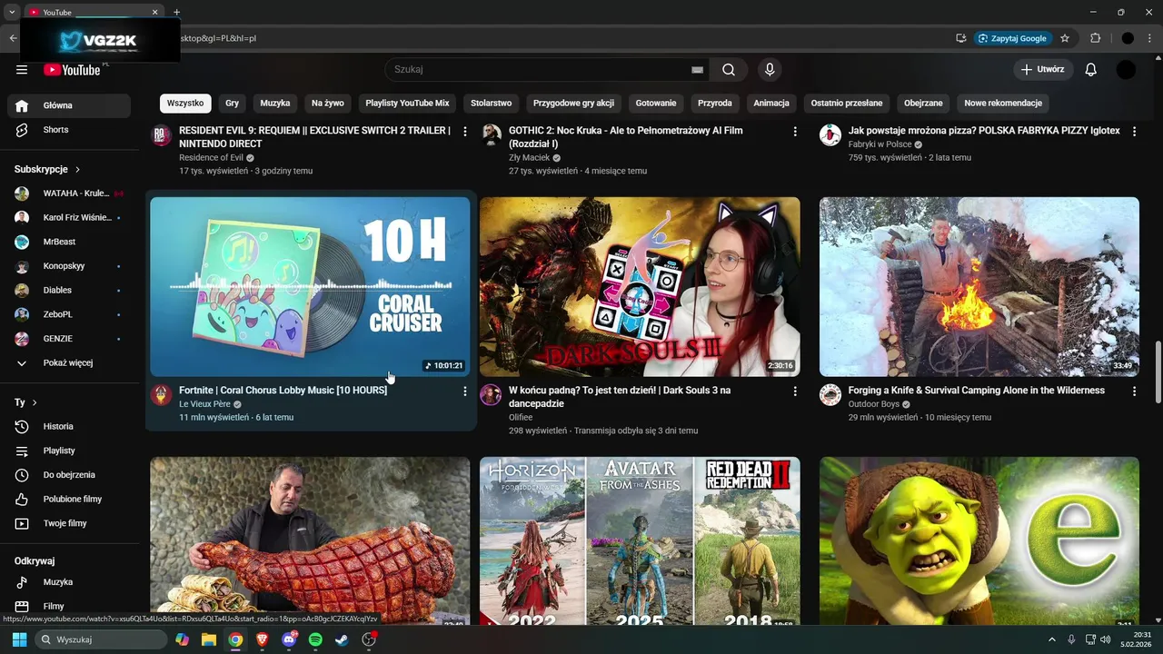This screenshot has width=1163, height=654.
Task: Click the Utwórz create button
Action: click(x=1042, y=70)
